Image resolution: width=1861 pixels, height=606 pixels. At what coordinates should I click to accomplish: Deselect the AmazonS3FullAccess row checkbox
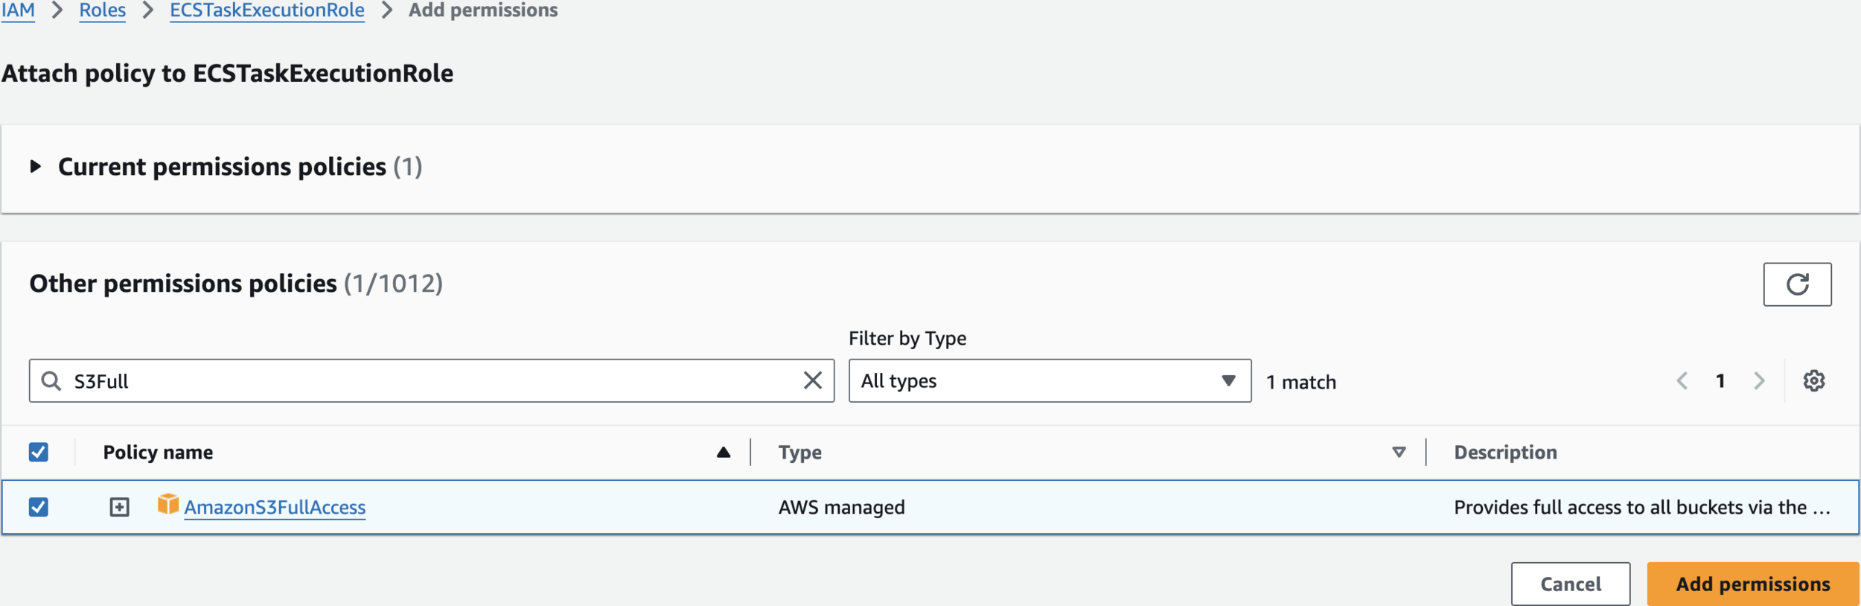[x=39, y=507]
